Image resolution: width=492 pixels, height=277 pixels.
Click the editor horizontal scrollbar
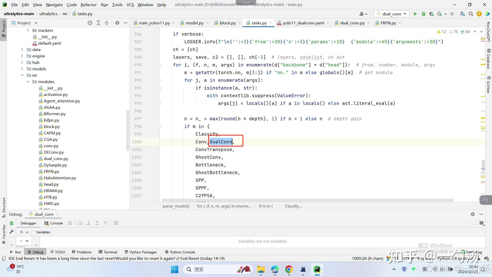coord(307,200)
